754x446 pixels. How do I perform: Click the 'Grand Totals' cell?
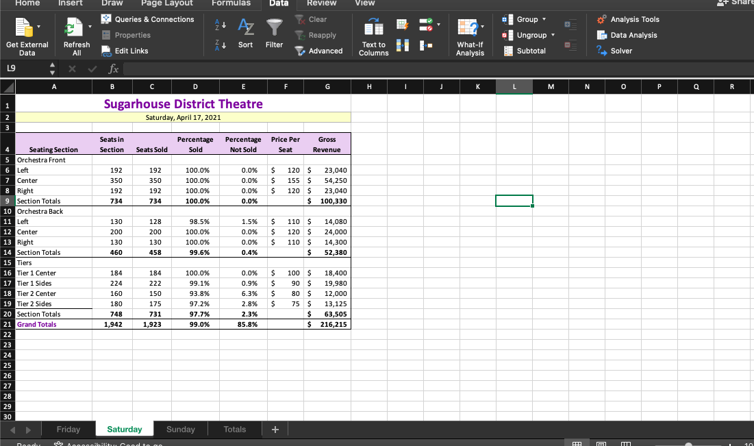[54, 324]
